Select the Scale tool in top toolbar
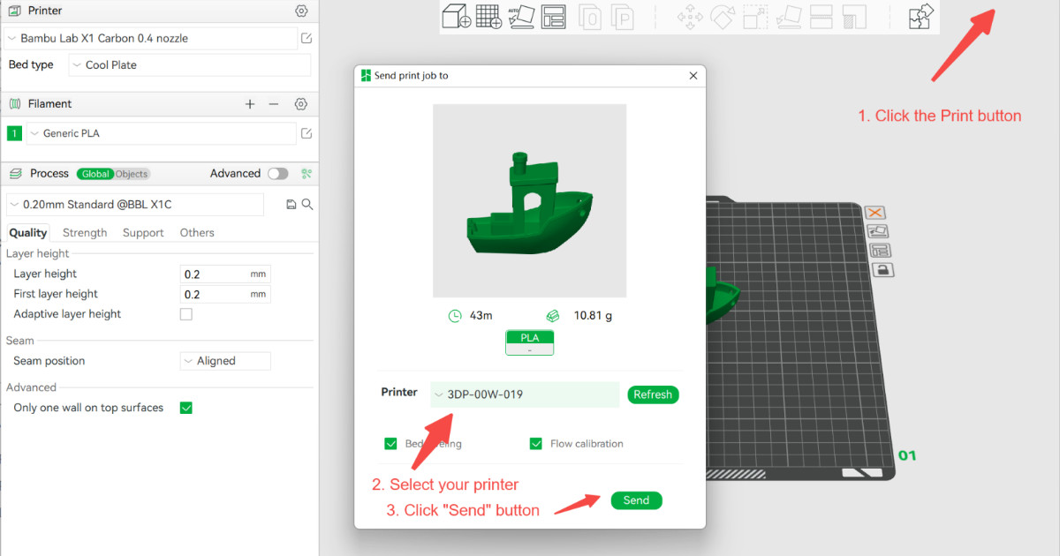 point(755,16)
